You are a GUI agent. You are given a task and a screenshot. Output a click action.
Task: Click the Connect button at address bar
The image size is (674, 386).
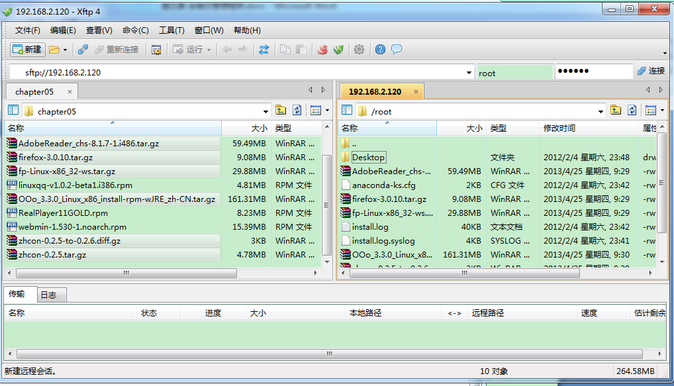[x=651, y=71]
